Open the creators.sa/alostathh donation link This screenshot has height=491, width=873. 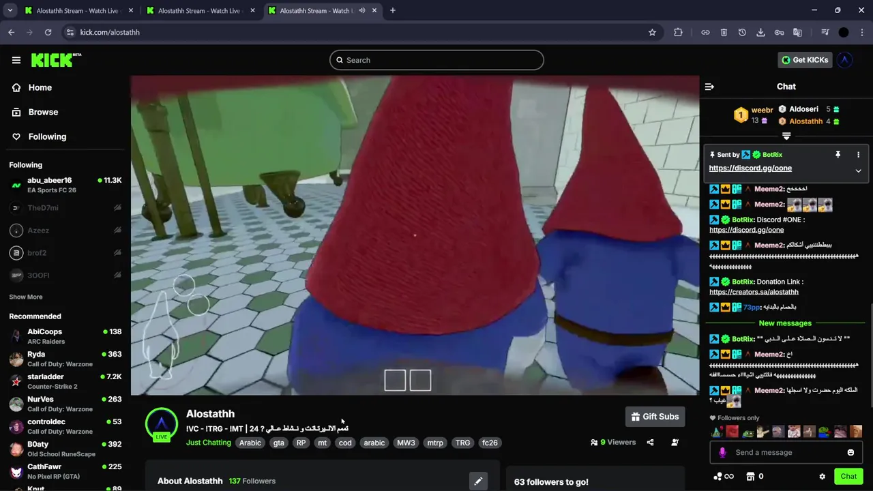tap(754, 292)
